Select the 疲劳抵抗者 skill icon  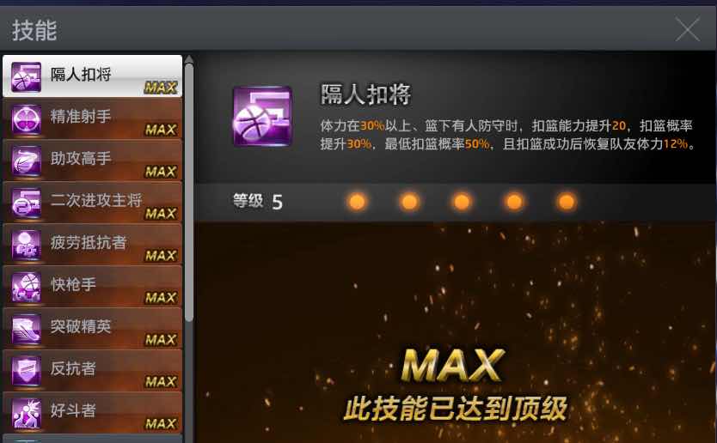[x=26, y=246]
